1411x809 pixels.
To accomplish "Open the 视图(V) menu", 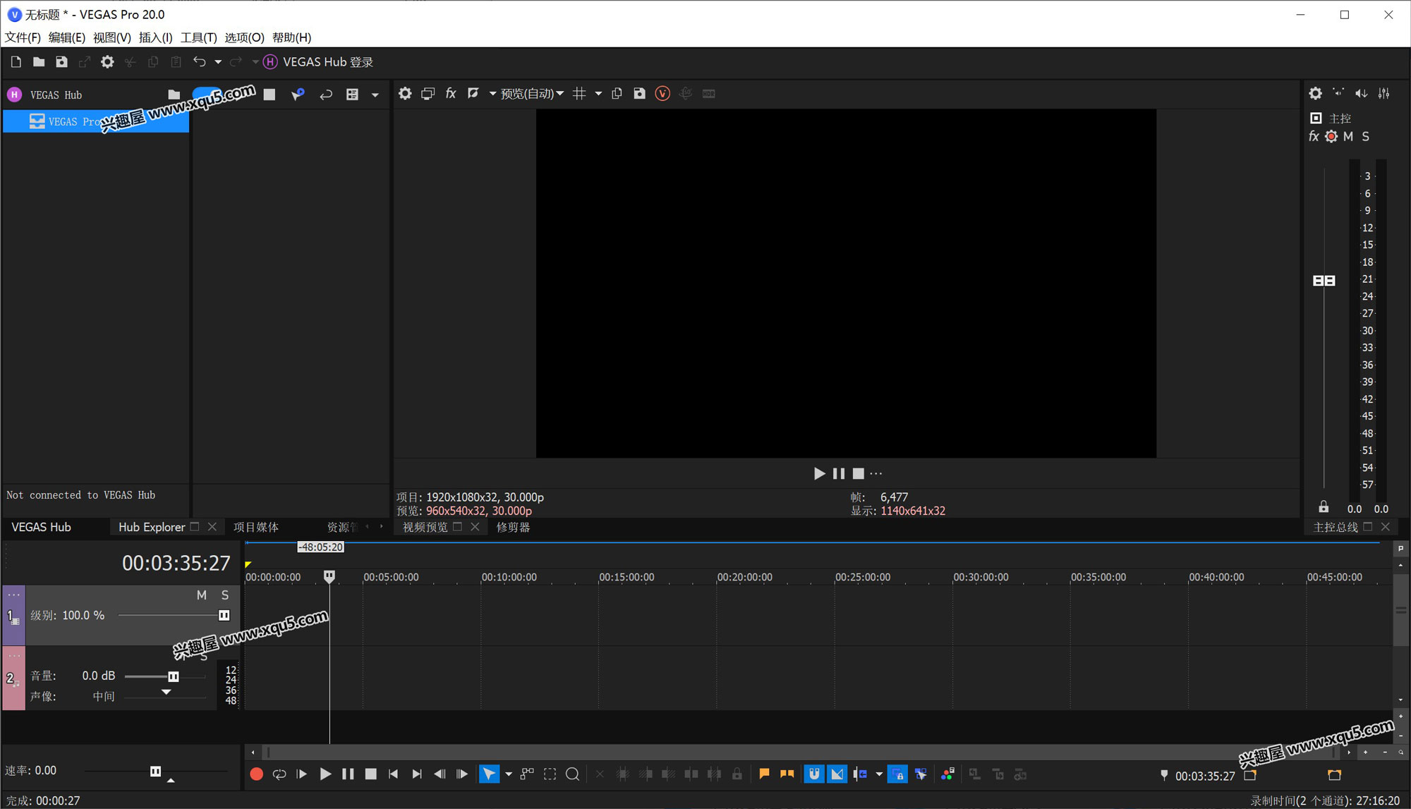I will pos(111,37).
